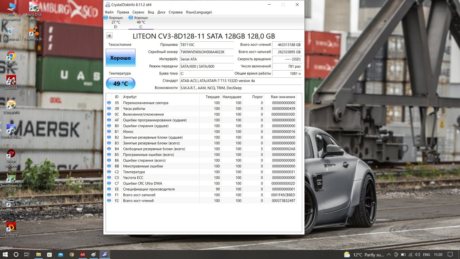Open the FurMark desktop icon

coord(11,229)
